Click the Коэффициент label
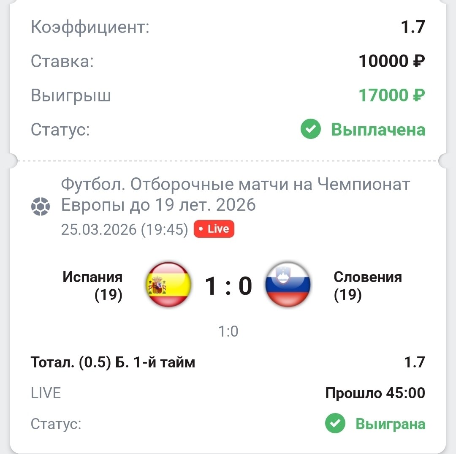The image size is (456, 454). point(90,28)
